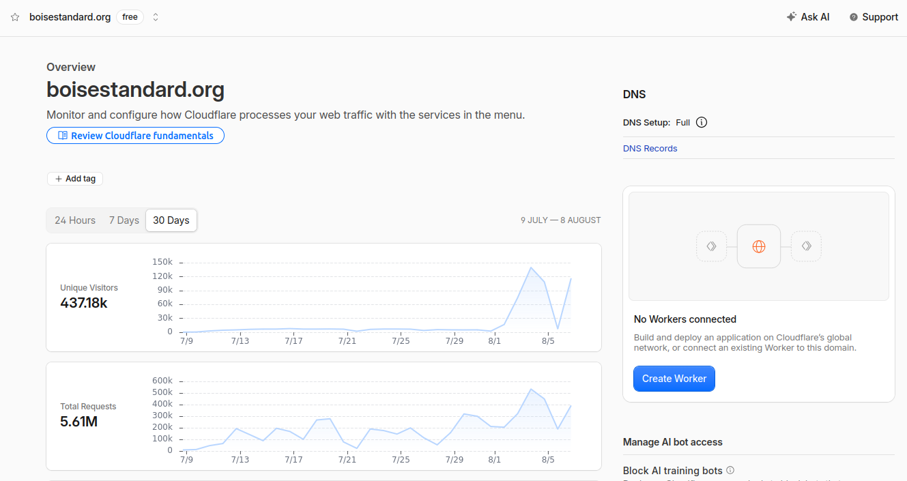Click the No Workers connected heading

pos(685,319)
